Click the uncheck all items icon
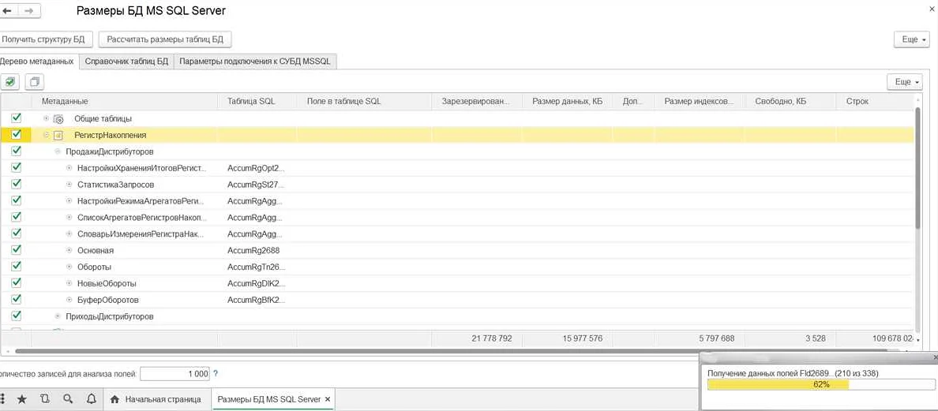This screenshot has width=938, height=411. pyautogui.click(x=34, y=81)
